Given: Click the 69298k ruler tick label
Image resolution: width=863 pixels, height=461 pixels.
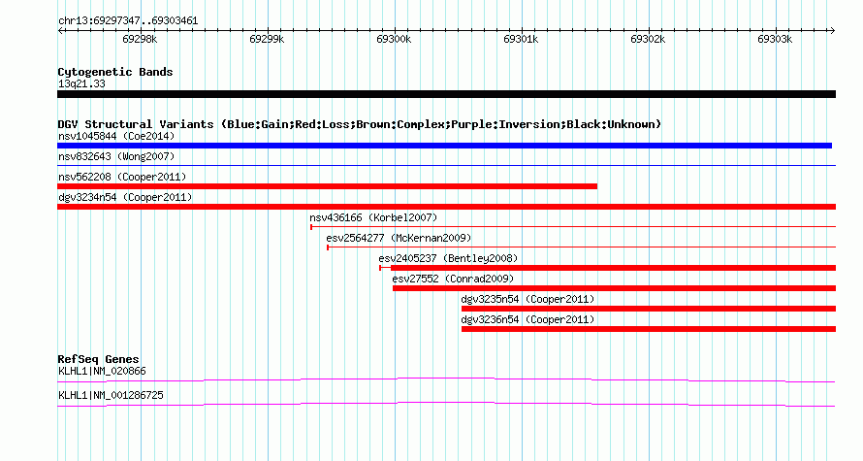Looking at the screenshot, I should (140, 39).
